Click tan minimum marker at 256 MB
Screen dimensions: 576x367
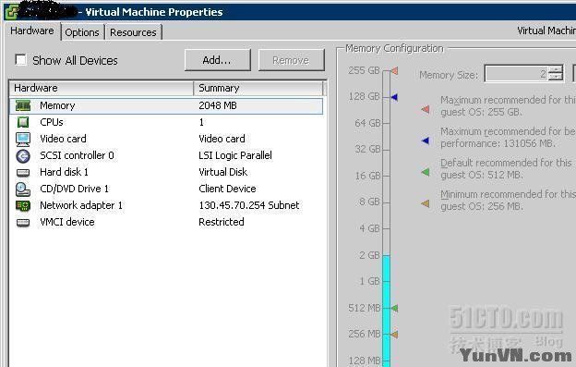pos(394,335)
